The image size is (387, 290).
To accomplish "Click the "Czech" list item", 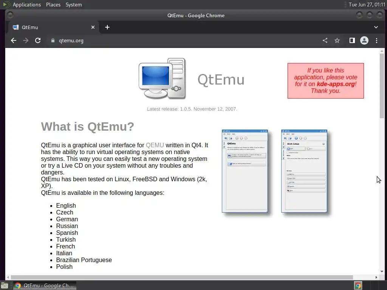I will click(x=65, y=212).
